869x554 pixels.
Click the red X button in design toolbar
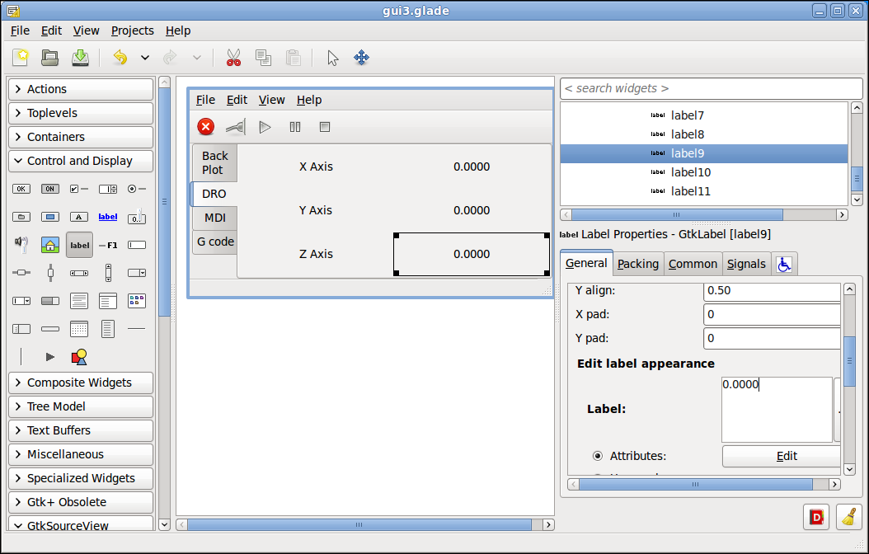point(205,127)
